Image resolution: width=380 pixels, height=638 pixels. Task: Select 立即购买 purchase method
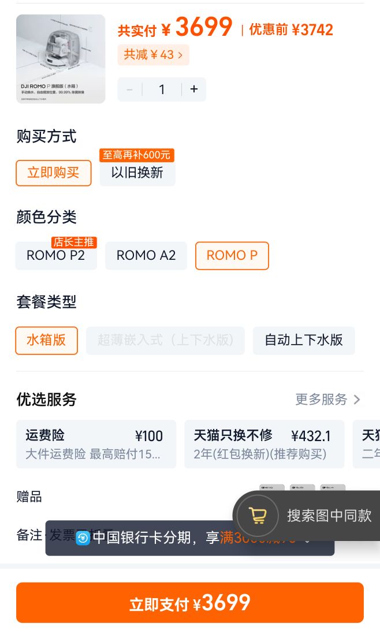tap(53, 173)
